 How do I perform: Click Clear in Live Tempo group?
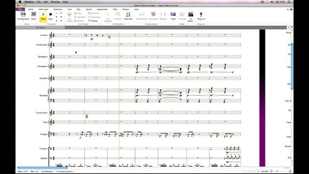point(78,14)
